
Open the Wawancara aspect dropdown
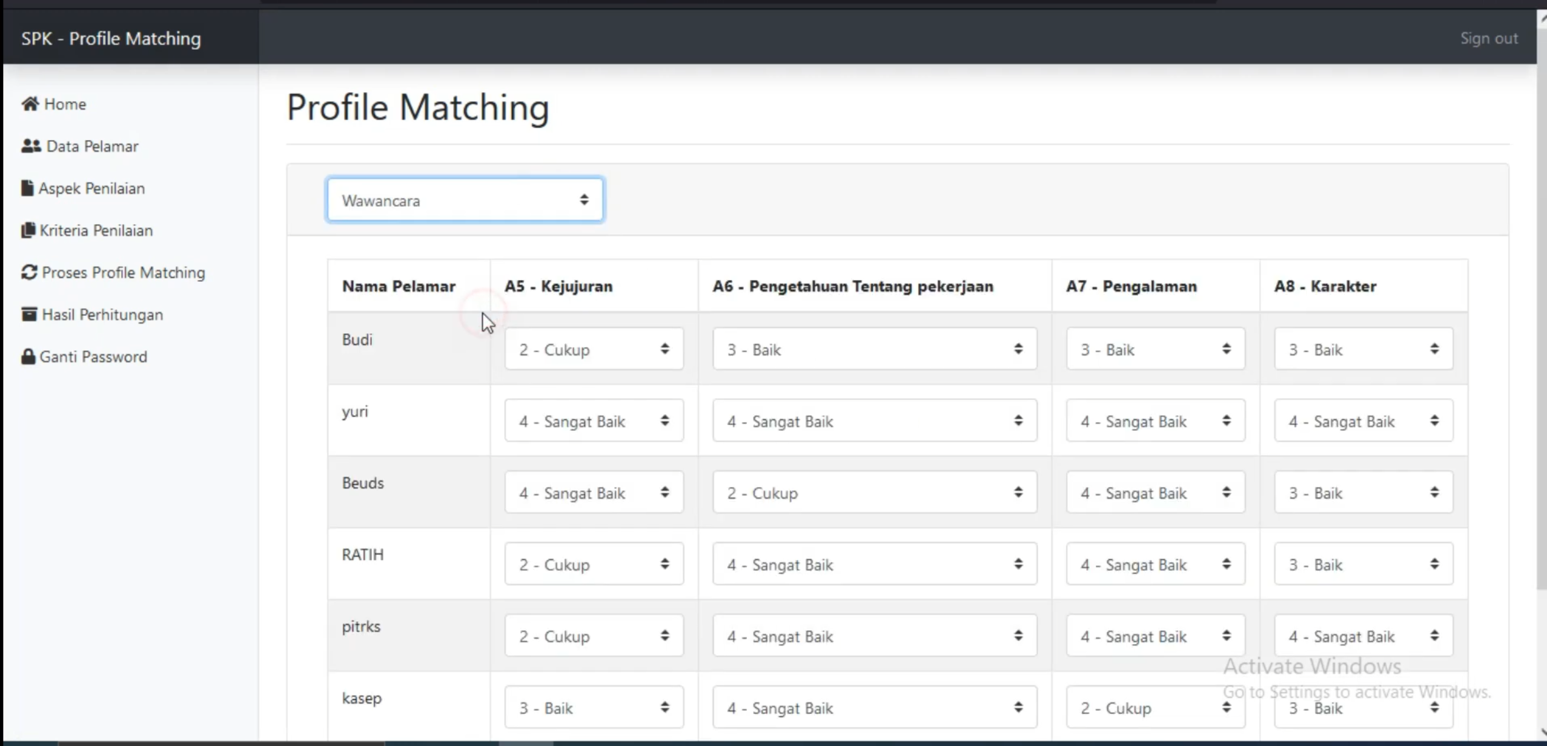pyautogui.click(x=465, y=200)
